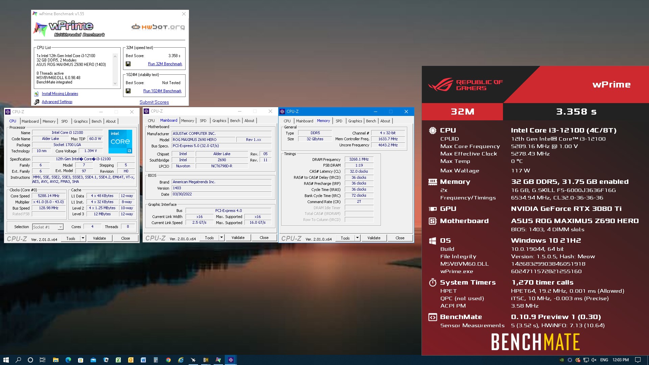This screenshot has width=649, height=365.
Task: Switch to Bench tab in first CPU-Z window
Action: pos(96,121)
